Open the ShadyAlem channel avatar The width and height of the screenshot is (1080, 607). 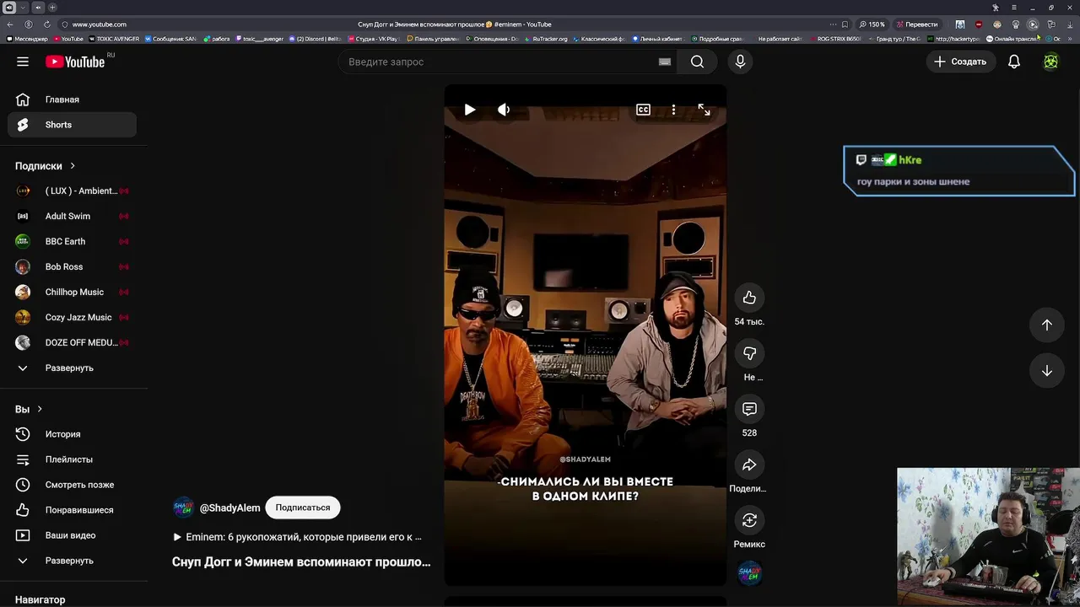click(183, 508)
